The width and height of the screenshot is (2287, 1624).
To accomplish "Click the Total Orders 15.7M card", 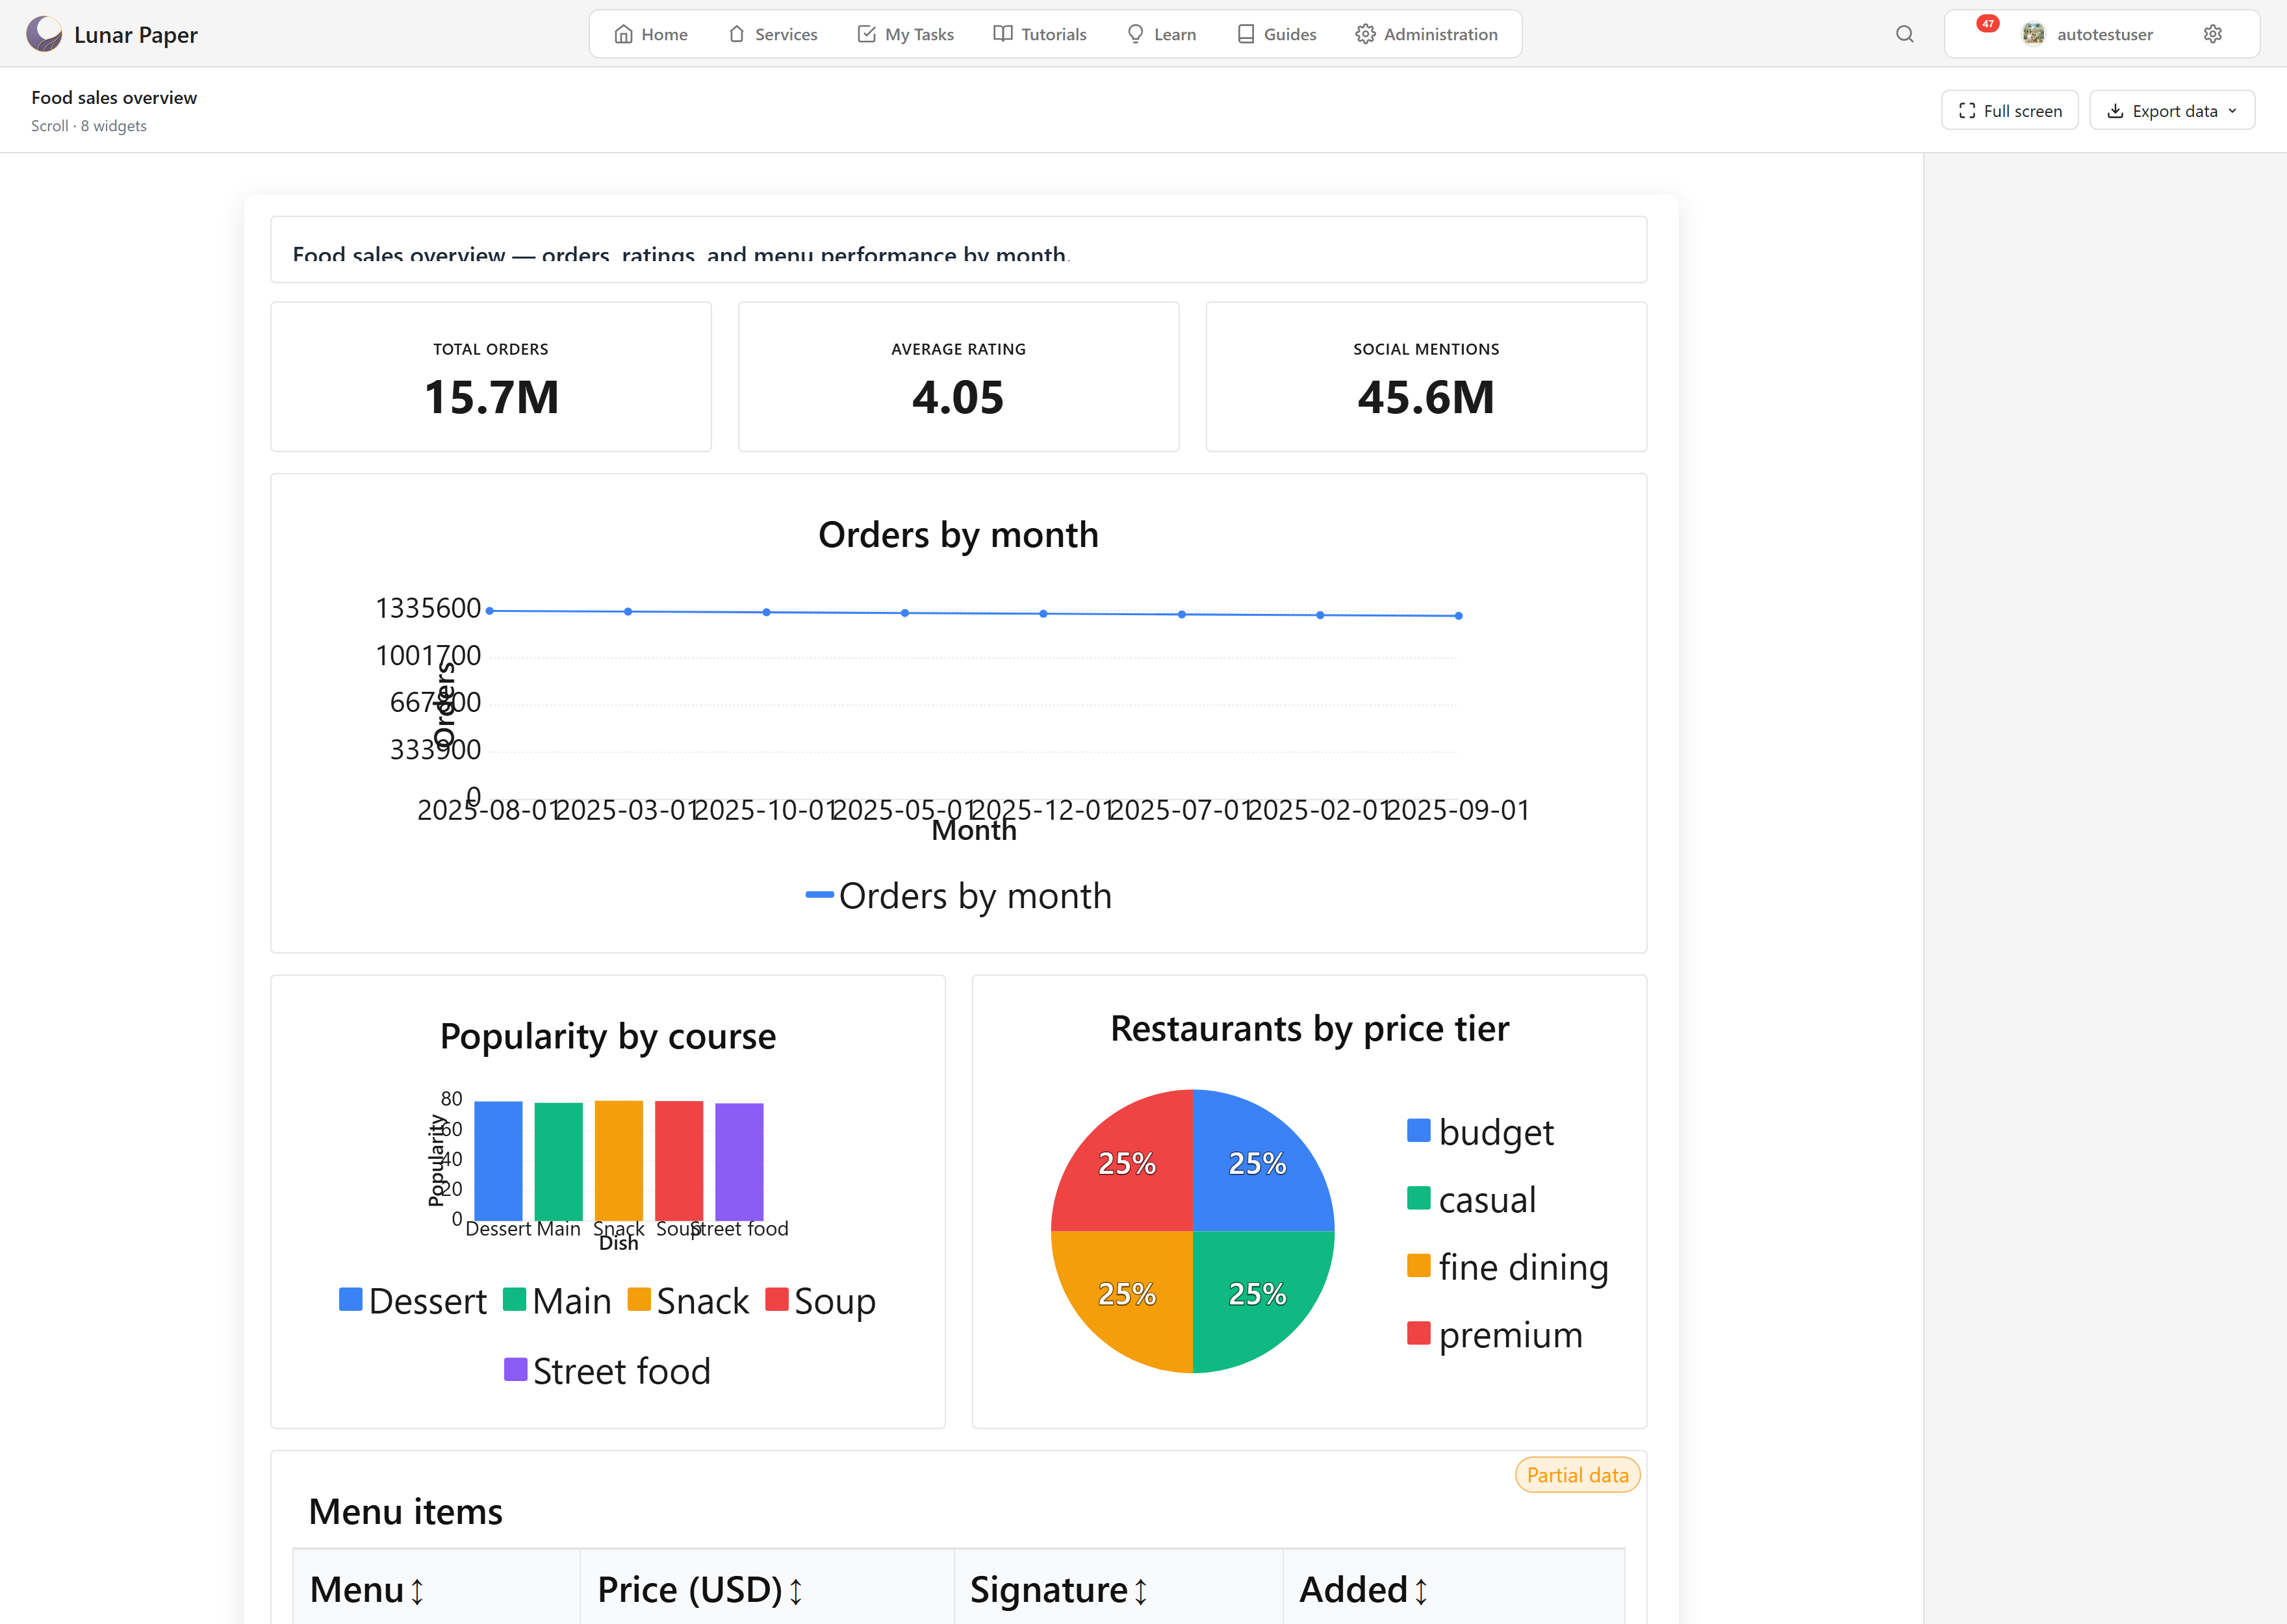I will [x=491, y=377].
